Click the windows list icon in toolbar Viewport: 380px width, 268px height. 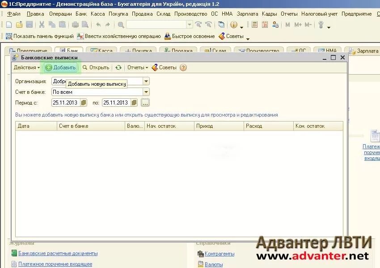tap(221, 25)
